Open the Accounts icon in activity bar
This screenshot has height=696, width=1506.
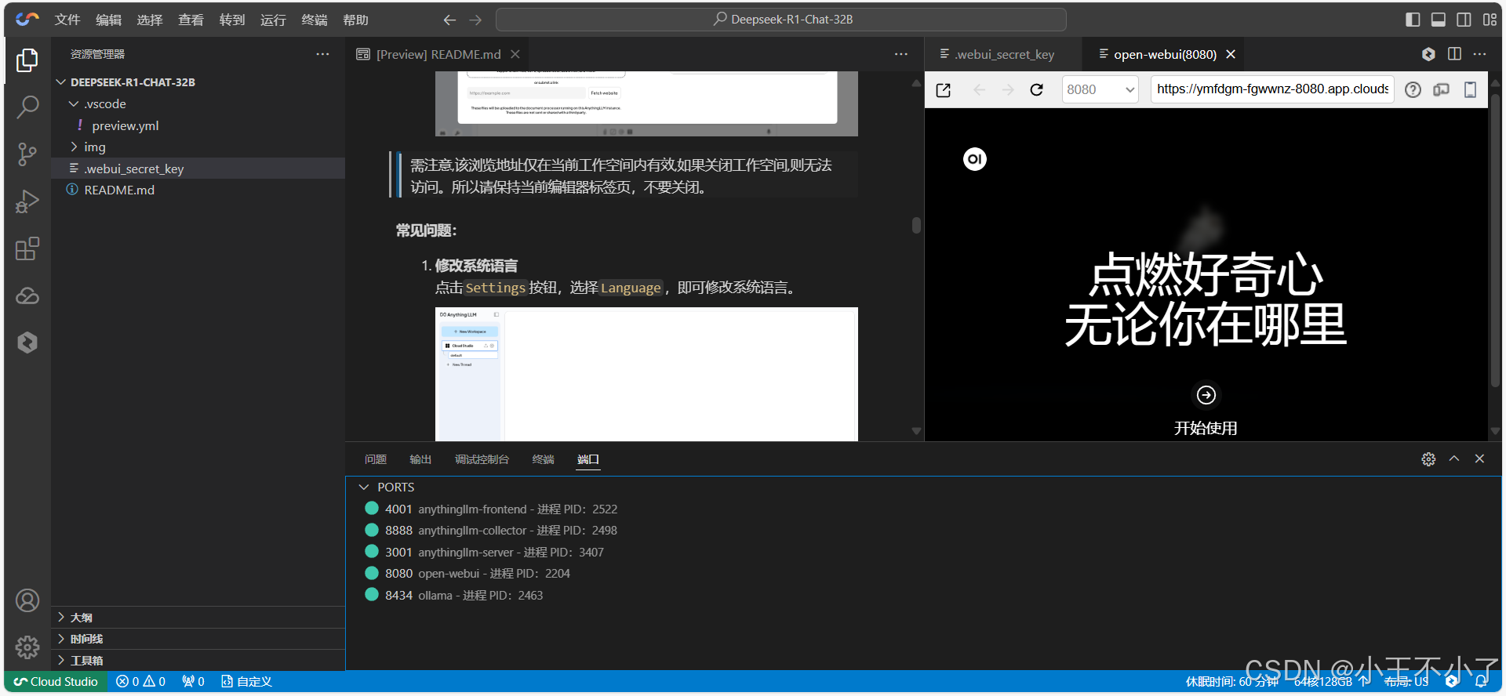coord(27,601)
